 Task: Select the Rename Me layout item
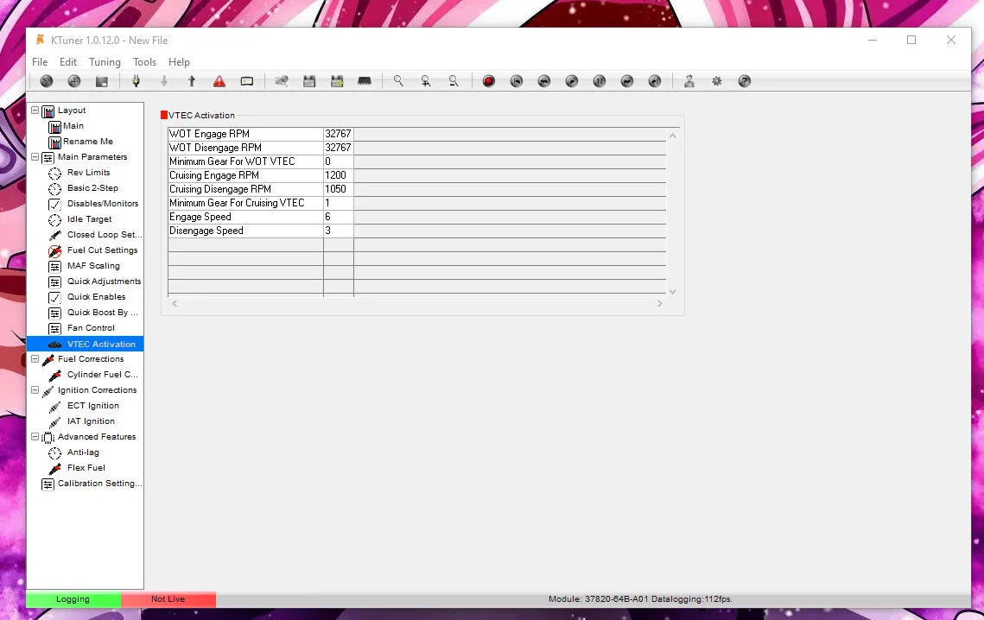pos(88,142)
